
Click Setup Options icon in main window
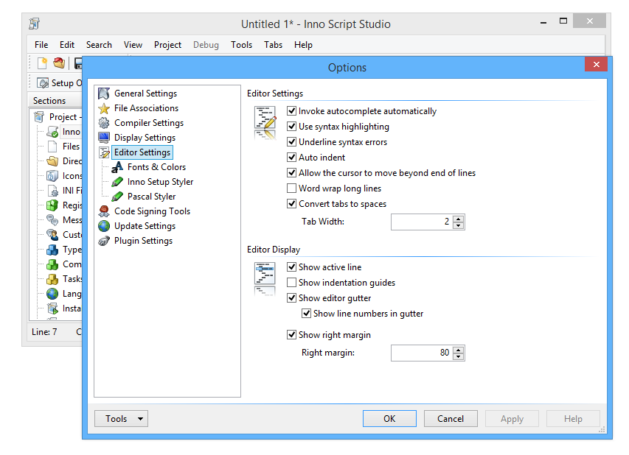[x=43, y=83]
